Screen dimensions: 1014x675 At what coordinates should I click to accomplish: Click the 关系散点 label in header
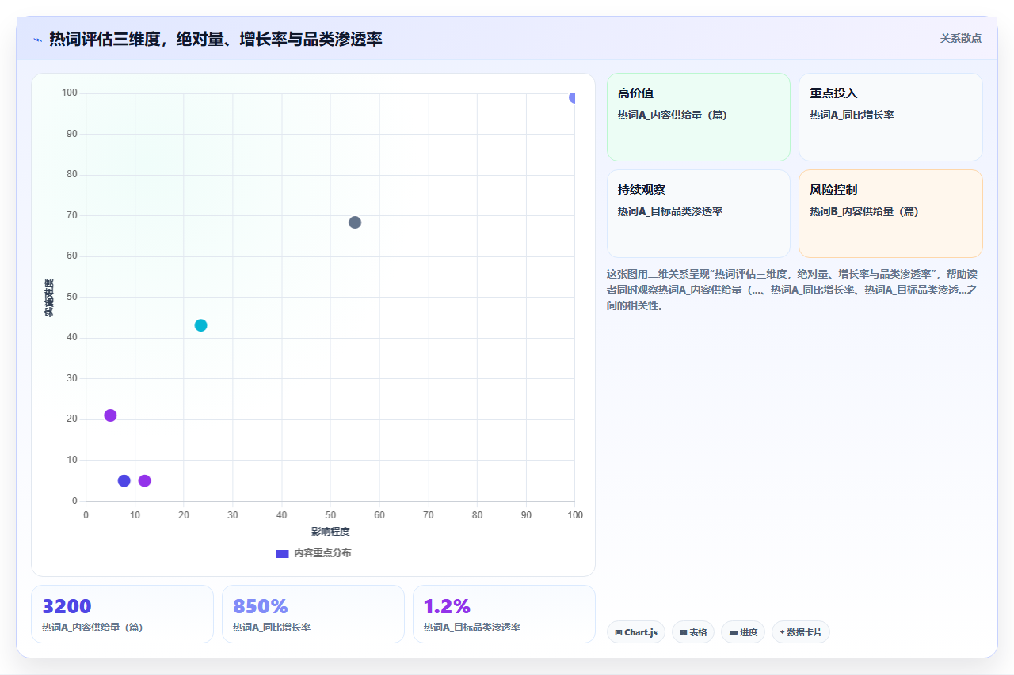(960, 38)
